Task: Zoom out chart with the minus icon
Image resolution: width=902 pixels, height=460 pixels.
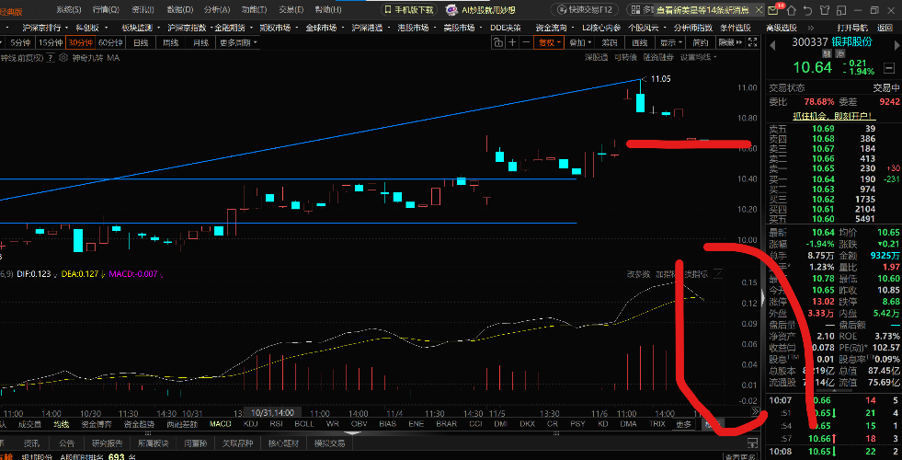Action: tap(525, 42)
